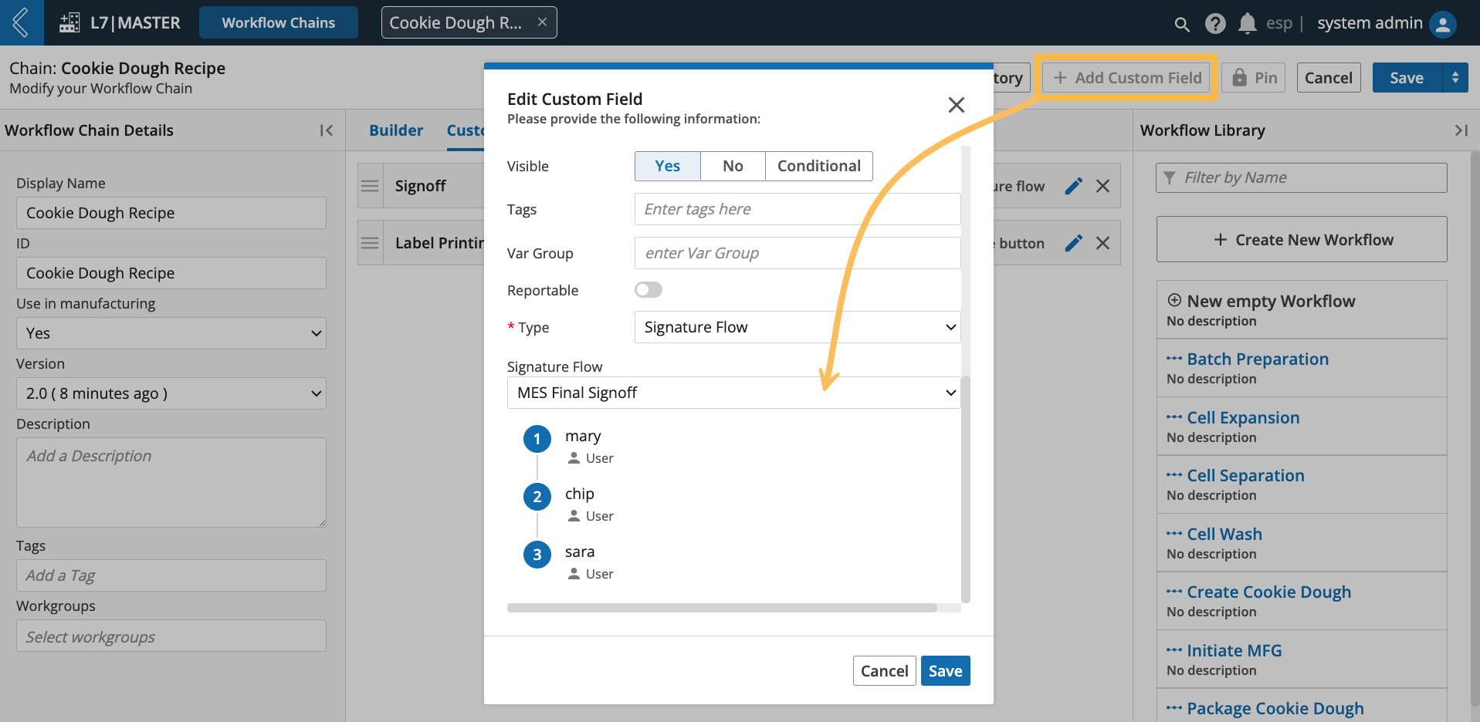Screen dimensions: 1480x722
Task: Switch to the Custom Fields tab
Action: [466, 130]
